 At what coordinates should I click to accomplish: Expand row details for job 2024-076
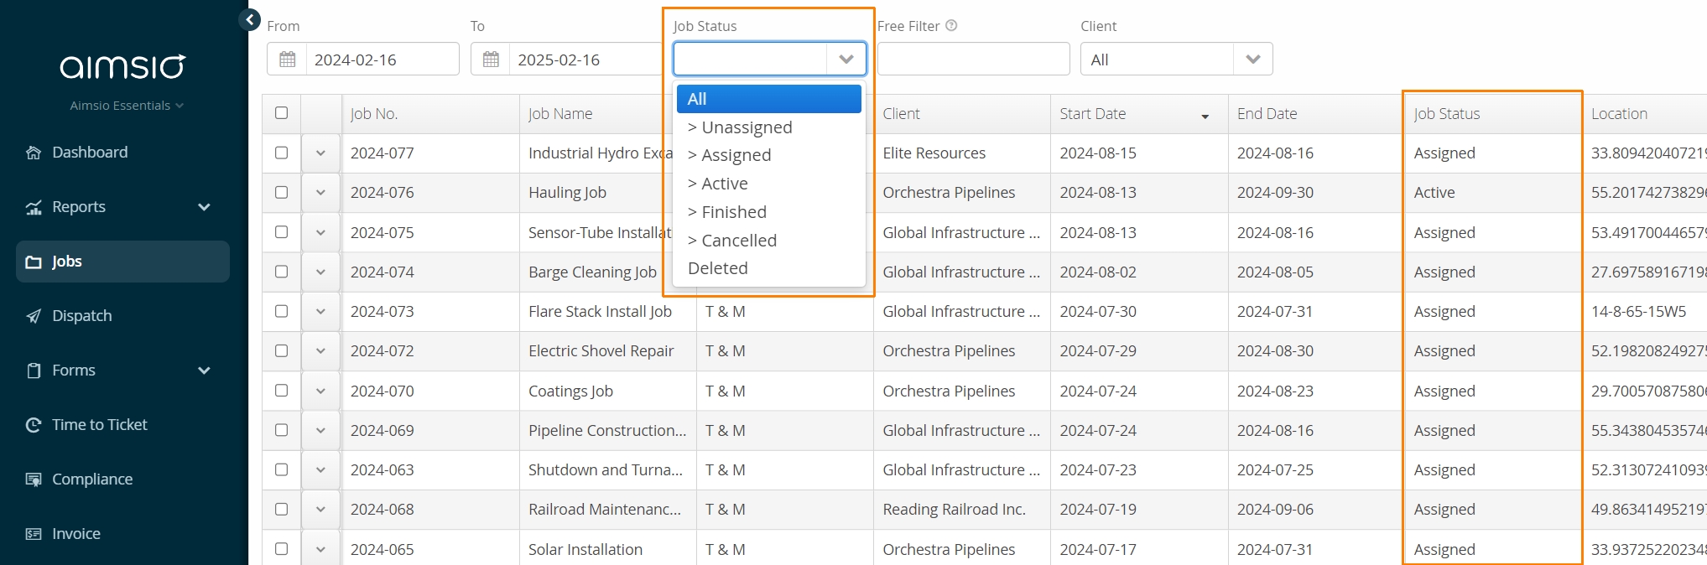(x=320, y=193)
